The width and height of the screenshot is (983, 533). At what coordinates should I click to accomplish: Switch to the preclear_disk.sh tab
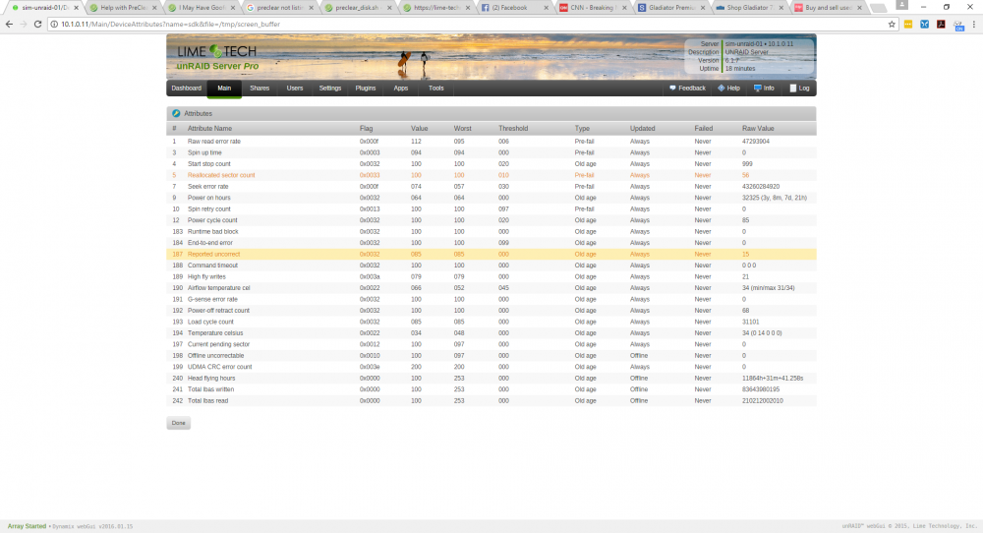358,8
